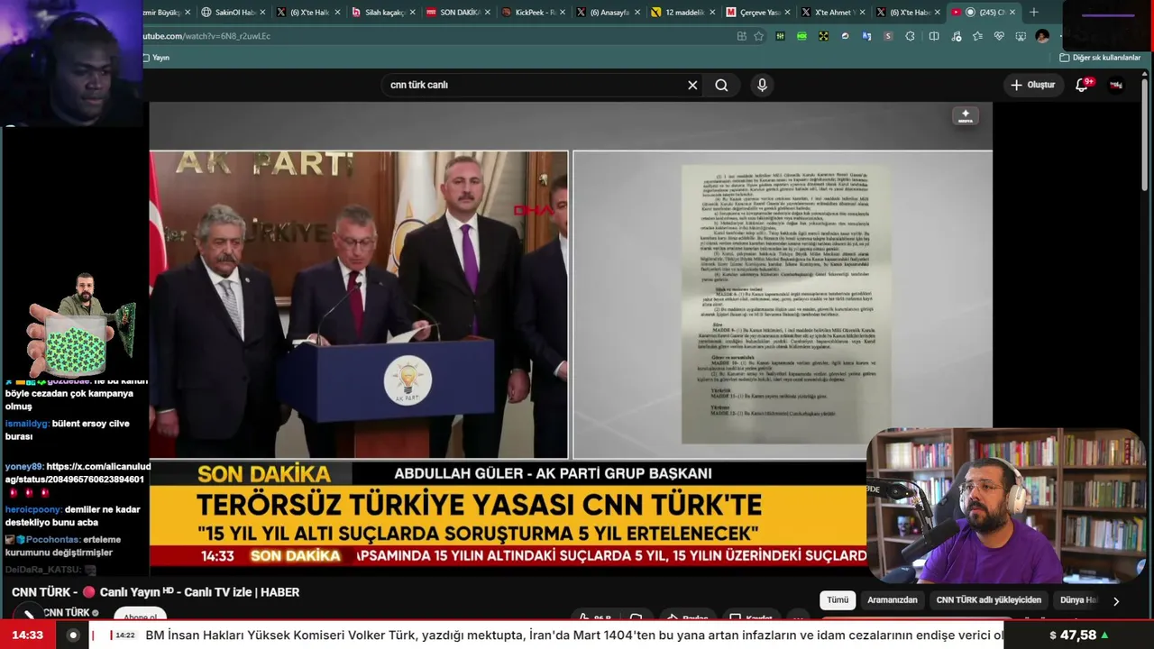Open the CNN TÜRK channel name link

(x=67, y=613)
